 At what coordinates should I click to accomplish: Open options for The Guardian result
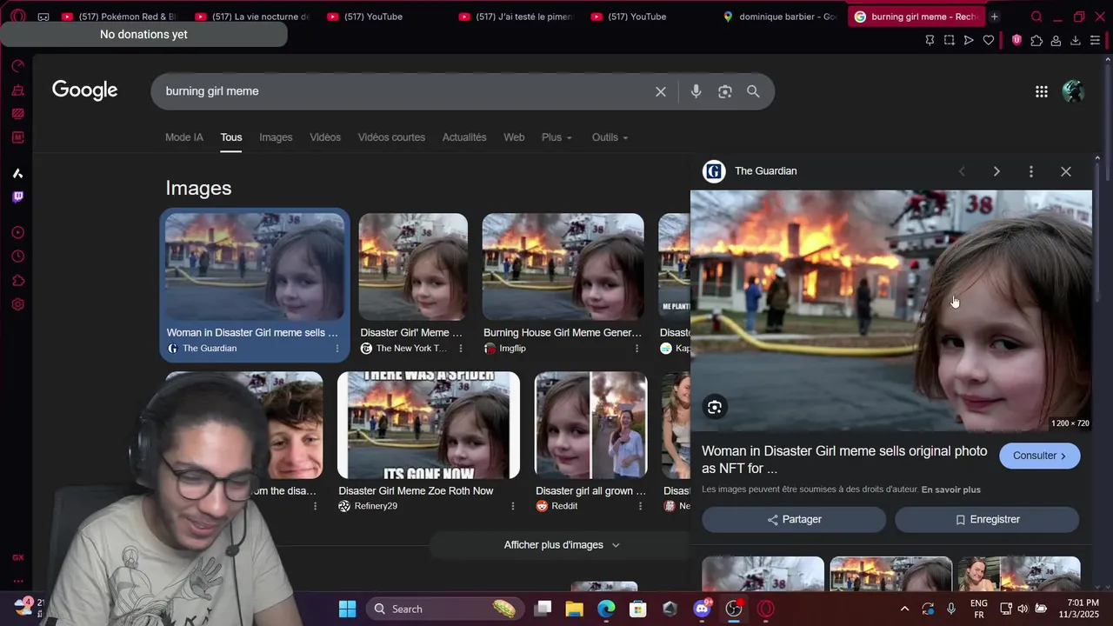[337, 349]
